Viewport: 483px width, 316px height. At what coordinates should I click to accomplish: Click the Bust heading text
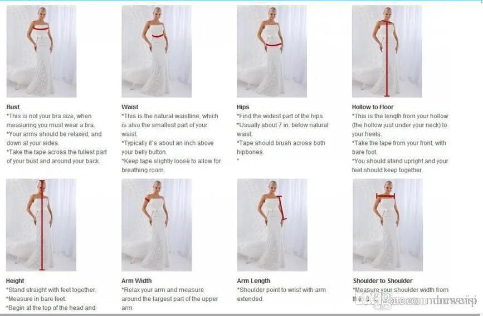(13, 107)
